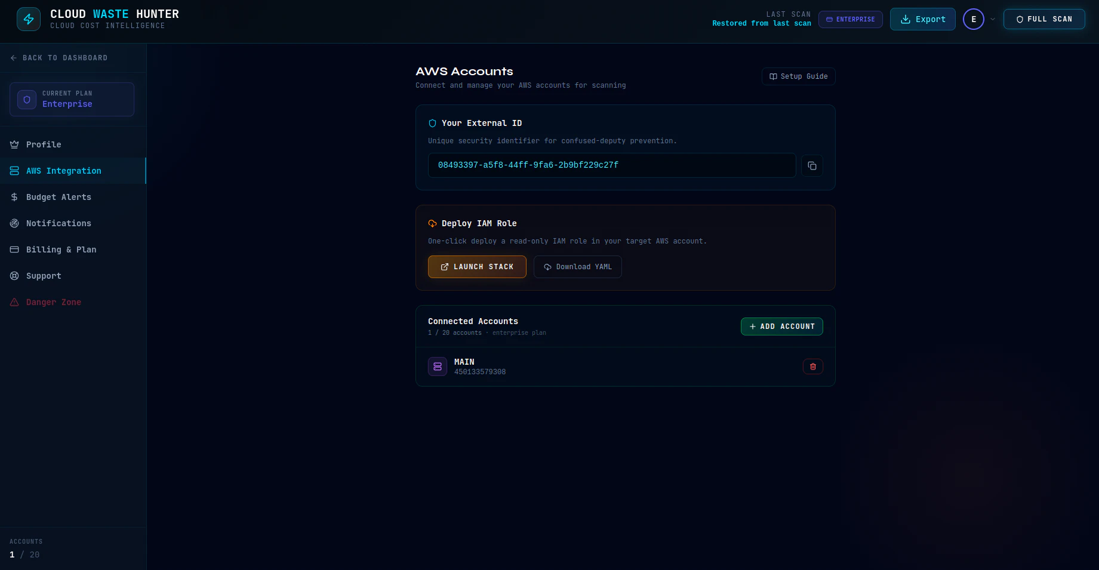Copy the External ID using the copy icon
The height and width of the screenshot is (570, 1099).
[812, 165]
